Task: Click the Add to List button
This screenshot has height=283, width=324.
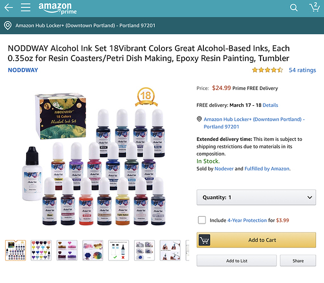Action: pos(237,261)
